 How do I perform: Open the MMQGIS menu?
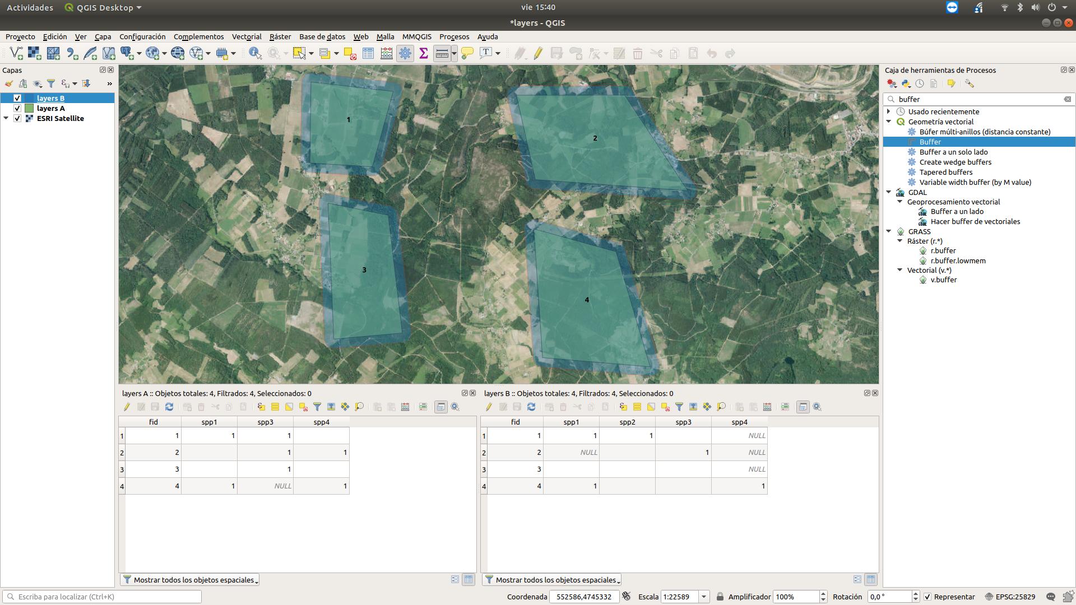point(417,36)
